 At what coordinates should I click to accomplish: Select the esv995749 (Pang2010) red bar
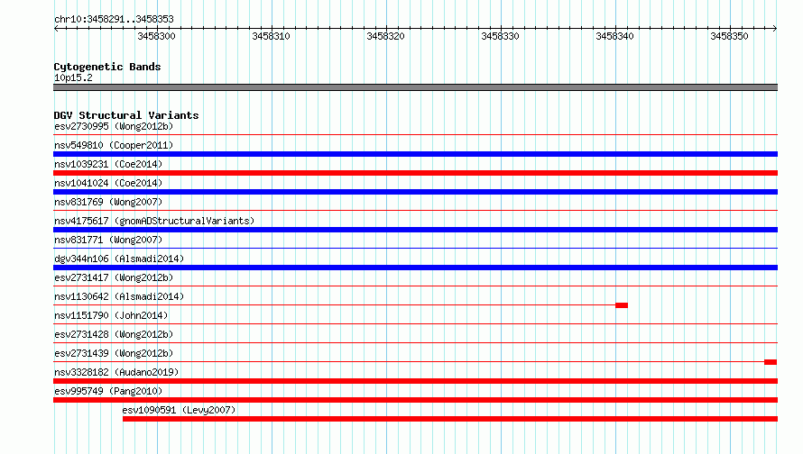[415, 400]
